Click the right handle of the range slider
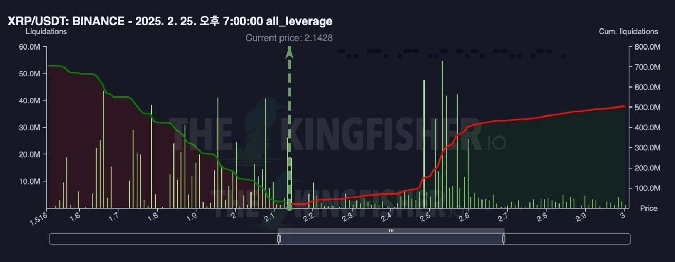This screenshot has height=262, width=675. [x=504, y=239]
